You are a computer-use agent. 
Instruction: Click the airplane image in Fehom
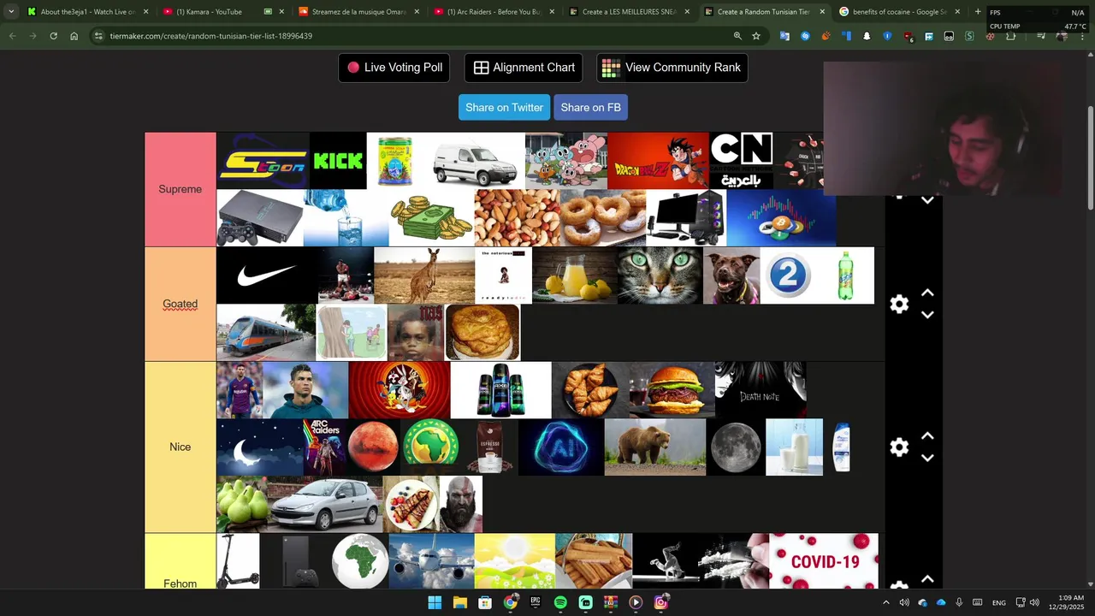(431, 561)
